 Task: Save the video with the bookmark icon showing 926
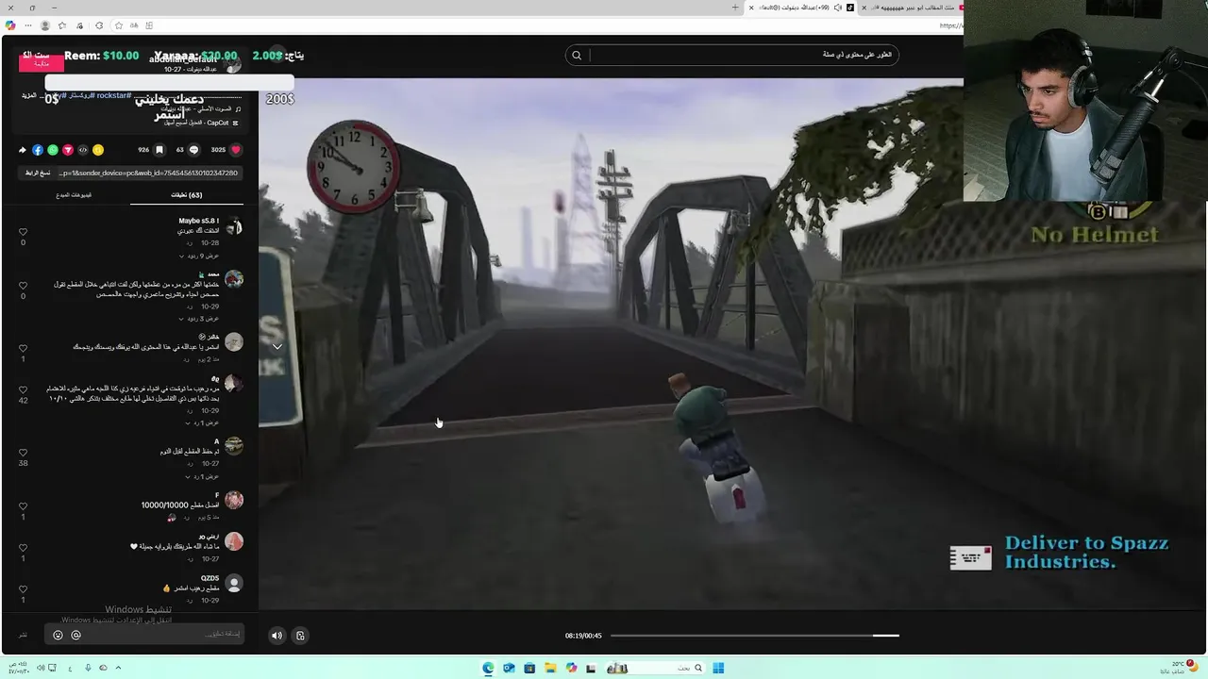(159, 149)
